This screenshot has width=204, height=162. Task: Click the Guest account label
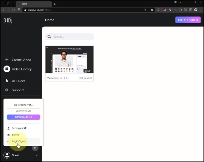[x=15, y=155]
